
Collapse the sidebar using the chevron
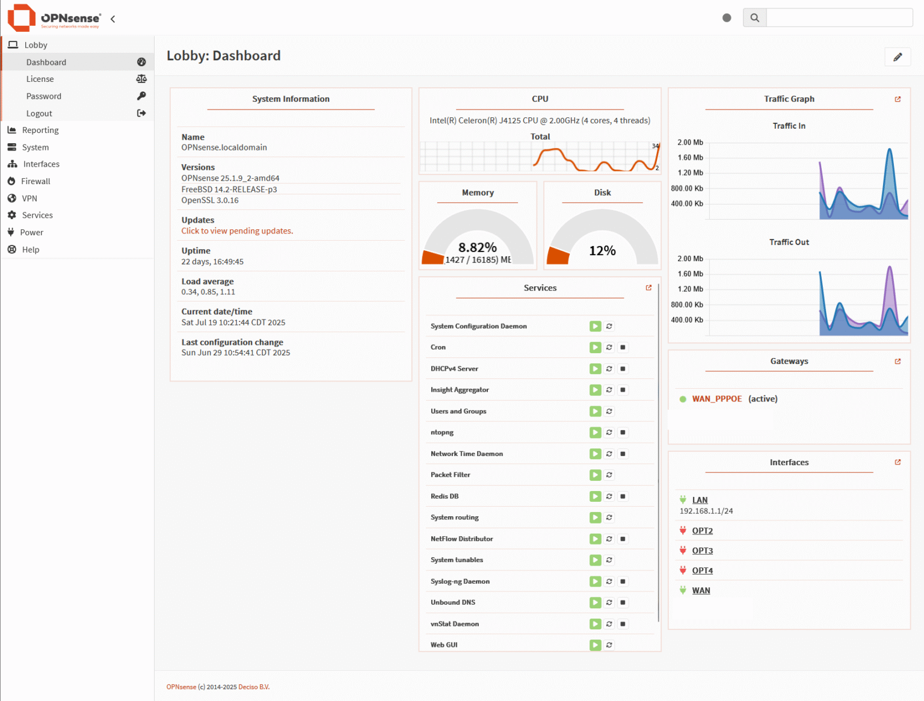112,19
